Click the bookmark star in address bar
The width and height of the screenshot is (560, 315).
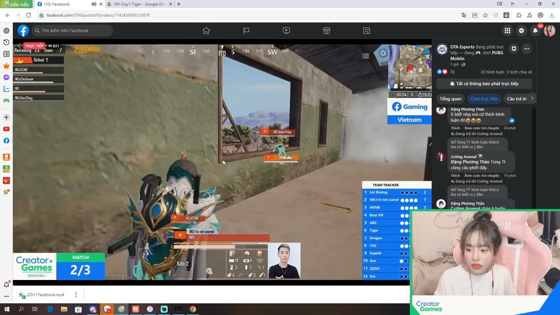tap(485, 15)
